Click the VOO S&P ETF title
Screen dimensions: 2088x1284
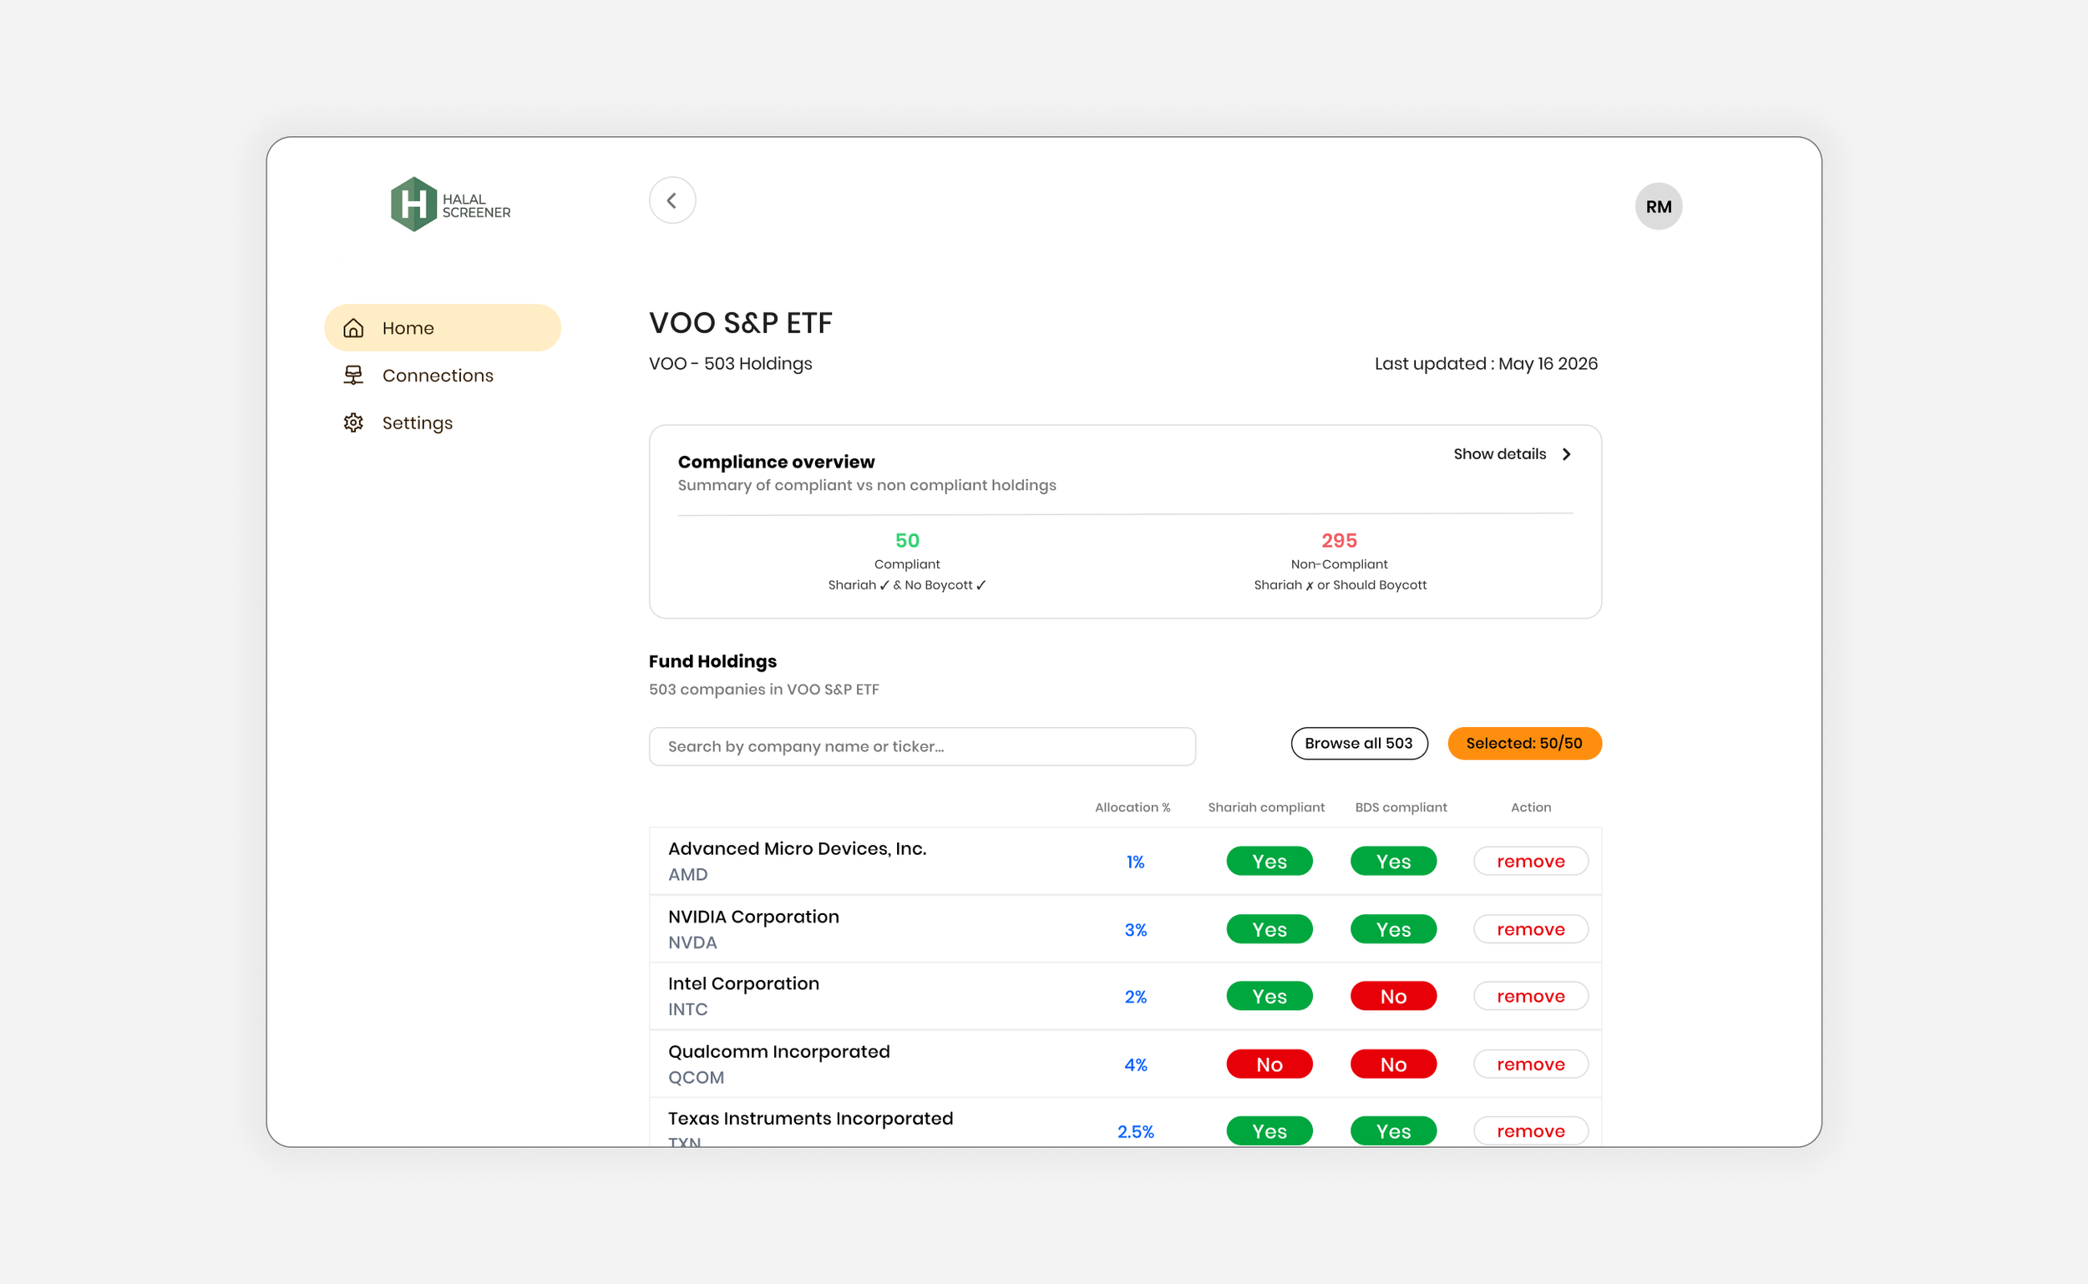[740, 324]
